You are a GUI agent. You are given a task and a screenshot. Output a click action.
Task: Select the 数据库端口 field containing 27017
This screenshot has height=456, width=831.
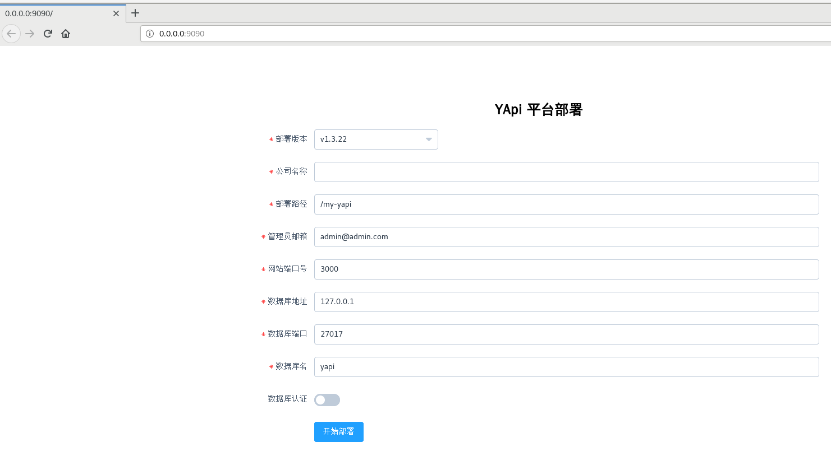coord(566,334)
